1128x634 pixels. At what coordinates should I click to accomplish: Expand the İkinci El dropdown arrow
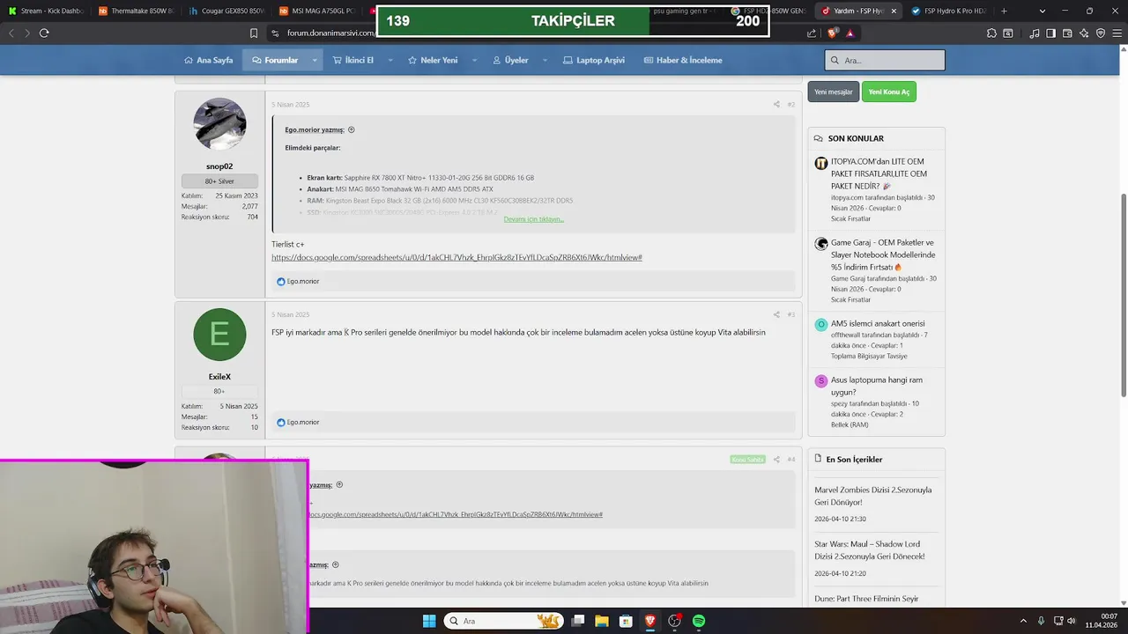click(390, 60)
